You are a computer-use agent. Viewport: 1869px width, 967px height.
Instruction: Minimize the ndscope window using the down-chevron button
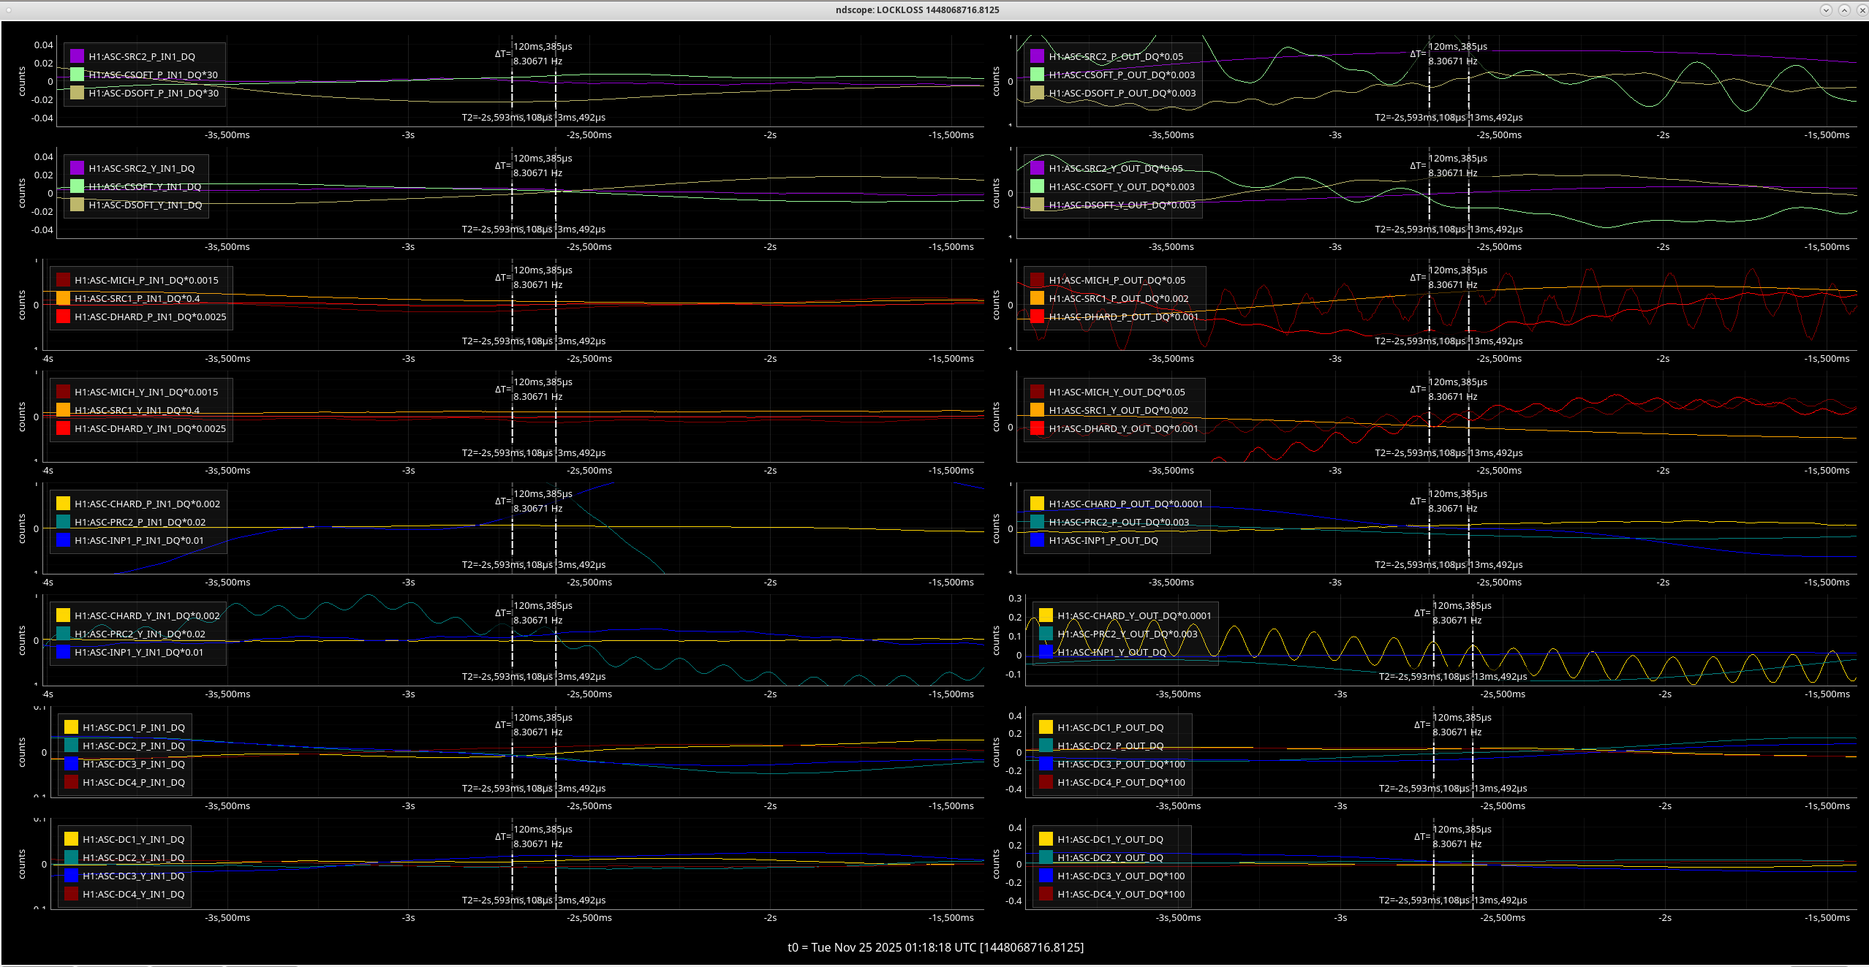pyautogui.click(x=1826, y=10)
